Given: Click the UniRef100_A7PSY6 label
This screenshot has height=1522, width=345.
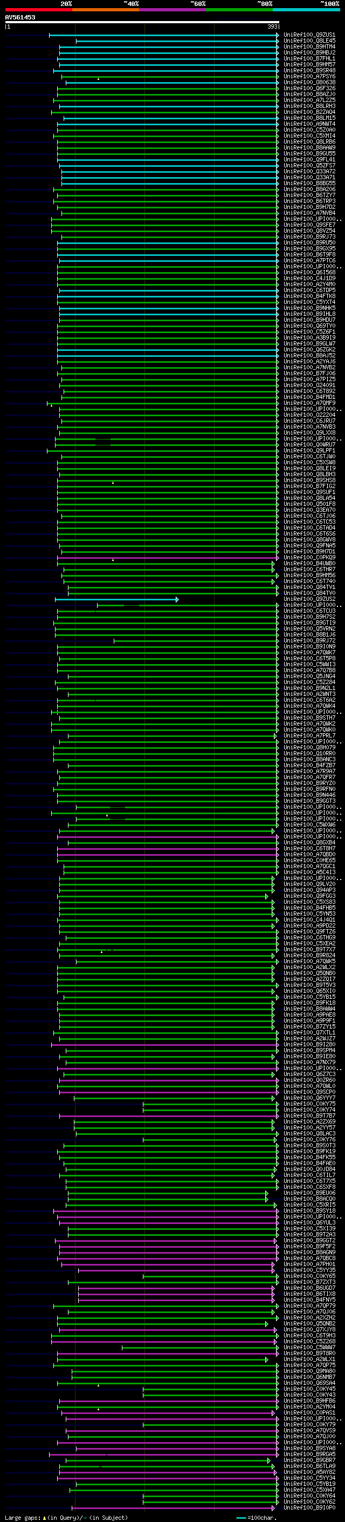Looking at the screenshot, I should [x=309, y=77].
